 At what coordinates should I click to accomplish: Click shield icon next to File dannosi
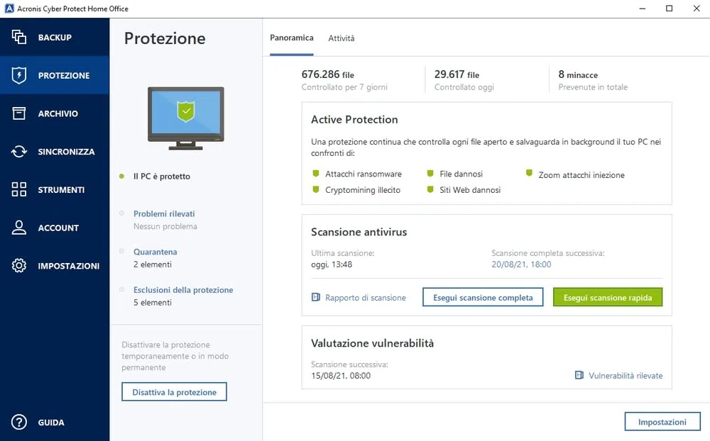pyautogui.click(x=430, y=173)
